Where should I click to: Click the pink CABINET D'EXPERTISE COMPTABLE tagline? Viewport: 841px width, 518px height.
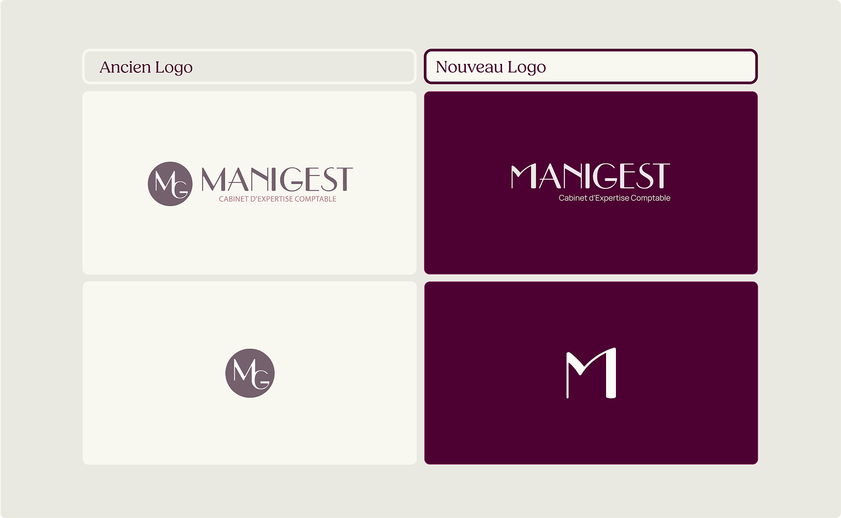coord(278,199)
